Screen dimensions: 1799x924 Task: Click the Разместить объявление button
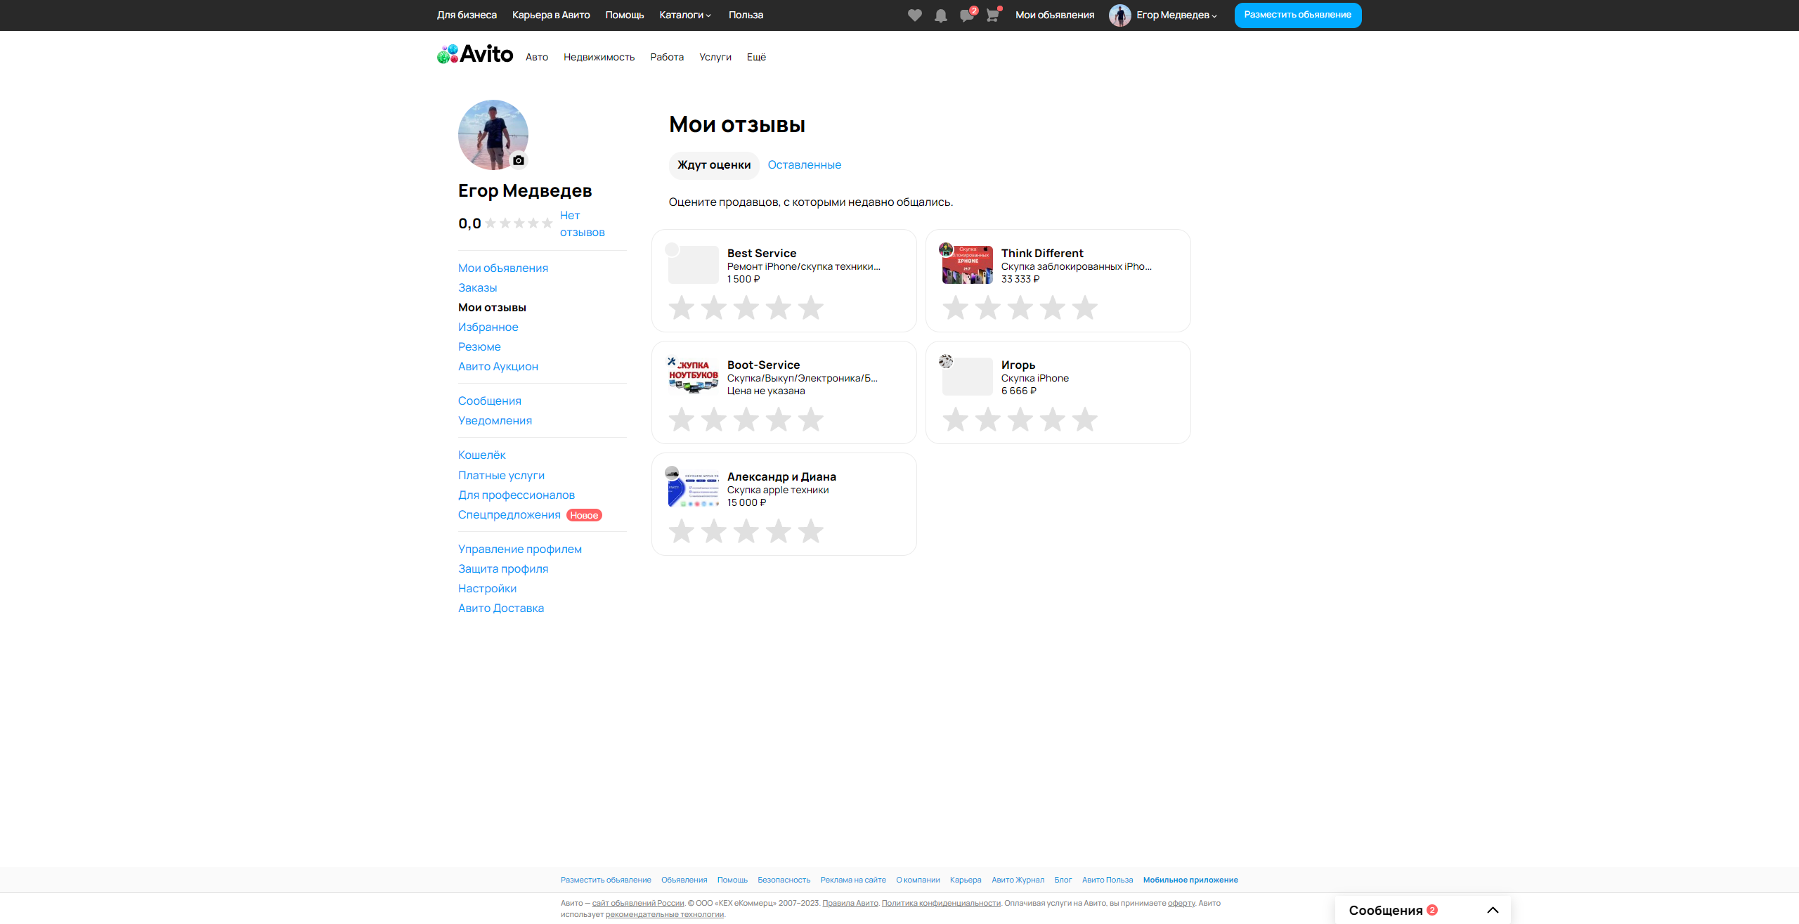1297,15
